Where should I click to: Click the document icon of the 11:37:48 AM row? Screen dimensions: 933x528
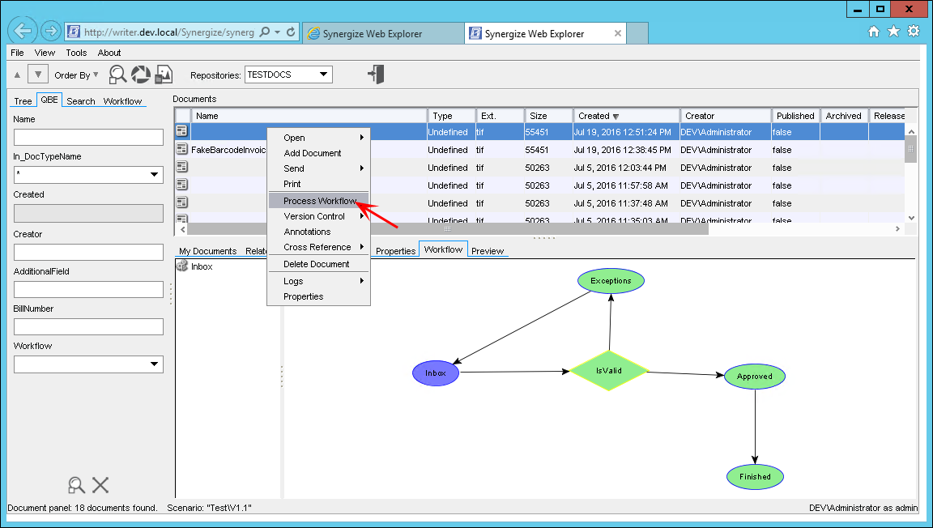click(182, 203)
